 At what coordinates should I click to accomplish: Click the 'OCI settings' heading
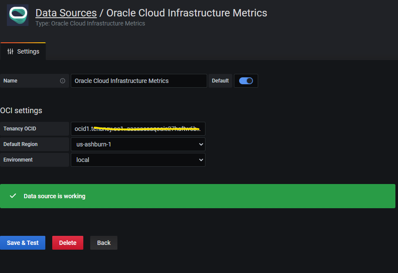click(x=21, y=111)
